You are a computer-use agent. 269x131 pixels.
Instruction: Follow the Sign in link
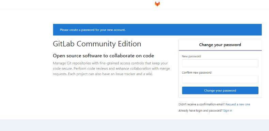coord(227,111)
